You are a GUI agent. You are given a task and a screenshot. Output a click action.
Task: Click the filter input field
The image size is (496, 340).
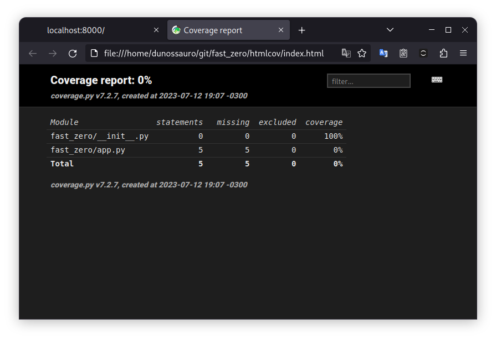(x=369, y=81)
